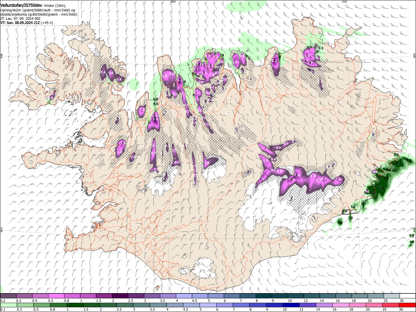This screenshot has height=312, width=416.
Task: Pick the light lavender 5 swatch in the bottom legend
Action: [207, 305]
